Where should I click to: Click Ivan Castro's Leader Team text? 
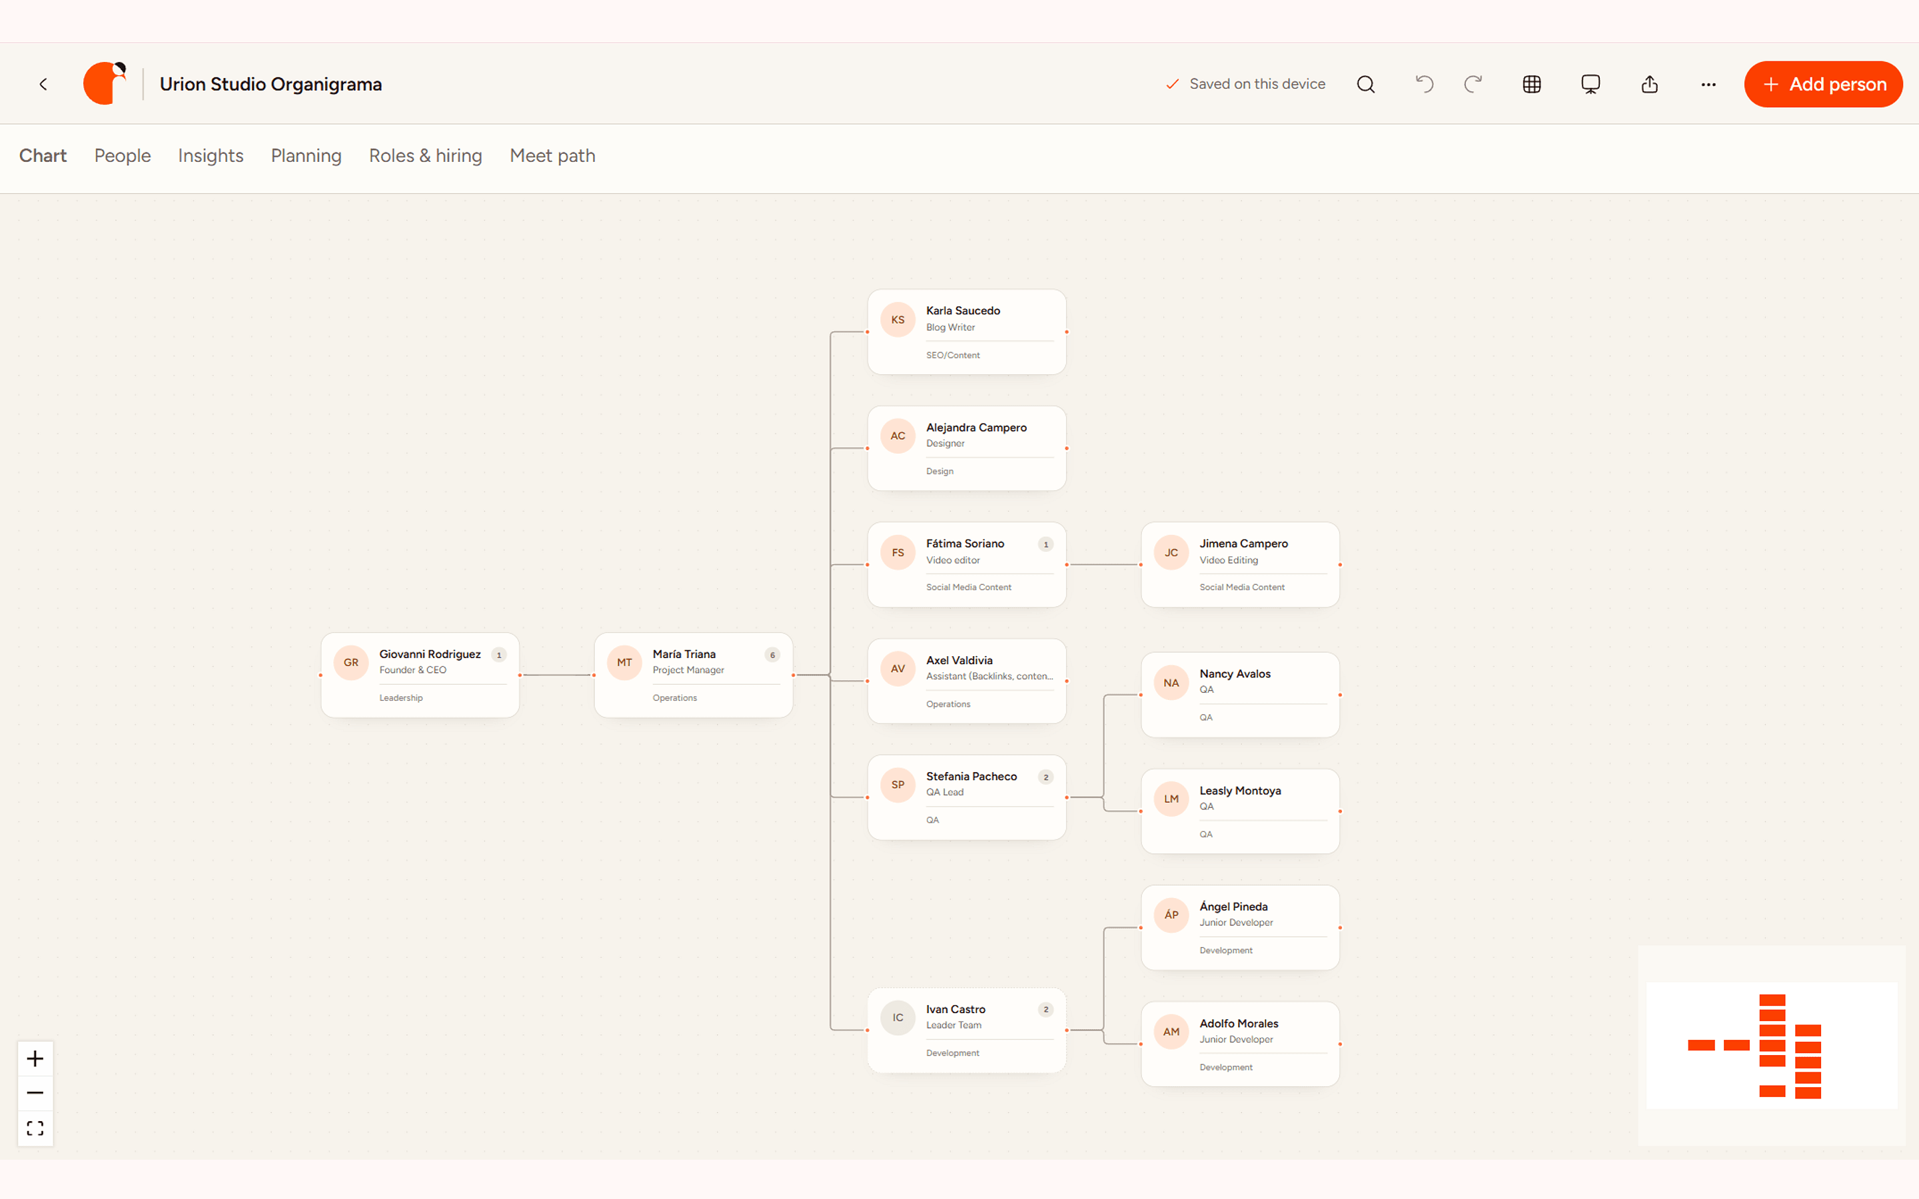(954, 1025)
